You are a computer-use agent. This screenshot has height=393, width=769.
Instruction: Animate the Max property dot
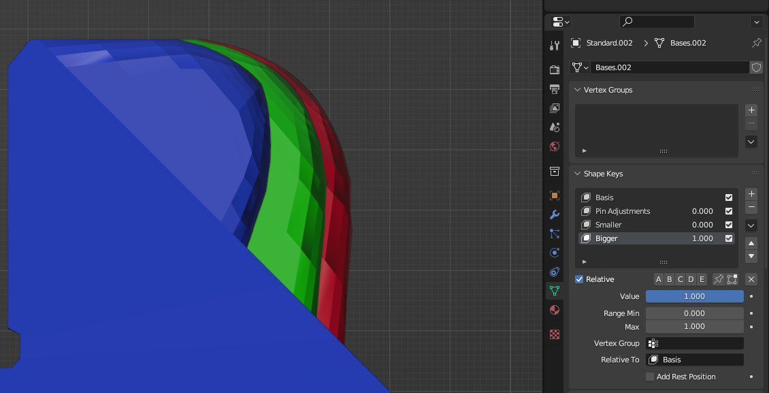click(x=752, y=326)
